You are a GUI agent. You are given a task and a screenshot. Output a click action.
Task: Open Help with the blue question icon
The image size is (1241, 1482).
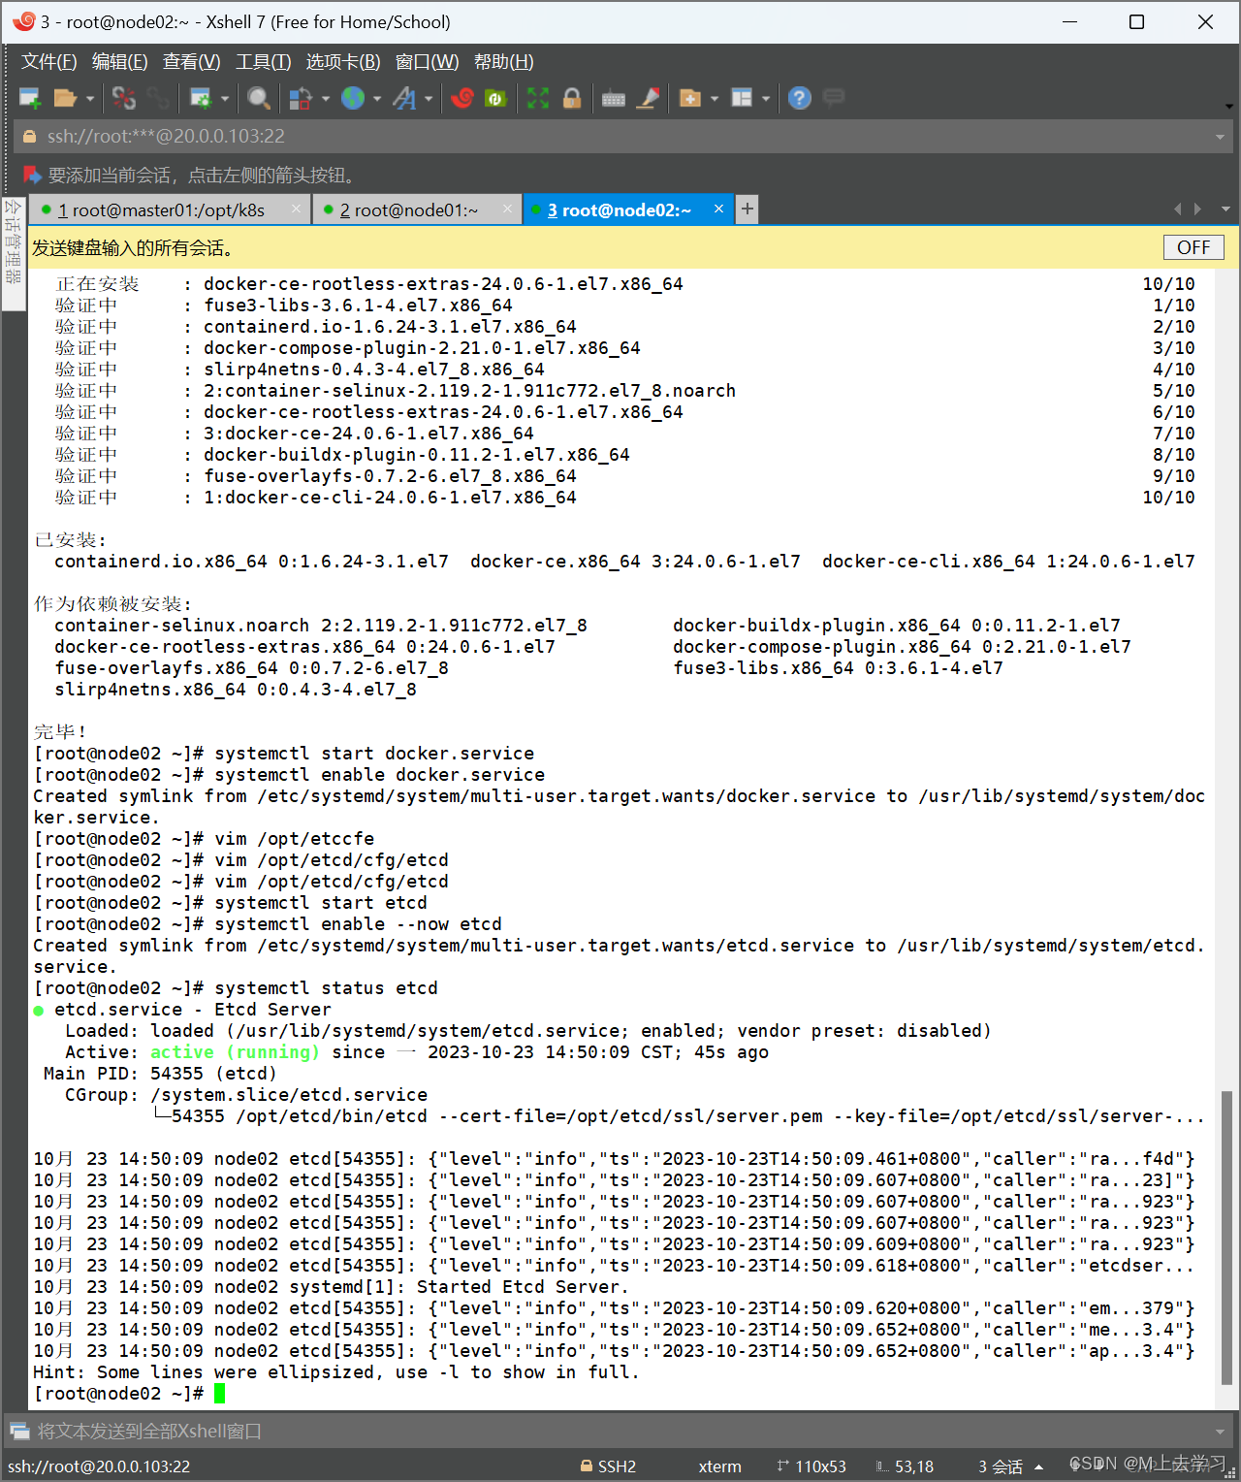(x=800, y=98)
